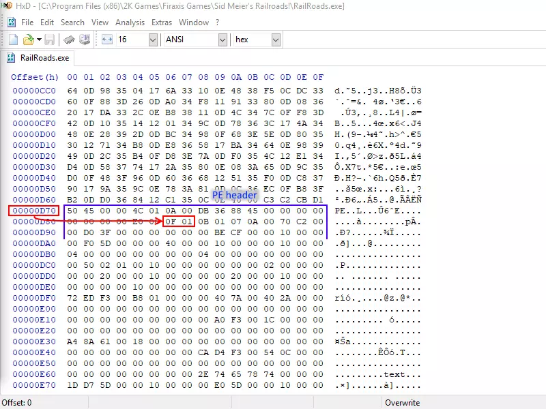Click the 'Offset: 0' status bar entry
This screenshot has height=409, width=546.
(16, 403)
